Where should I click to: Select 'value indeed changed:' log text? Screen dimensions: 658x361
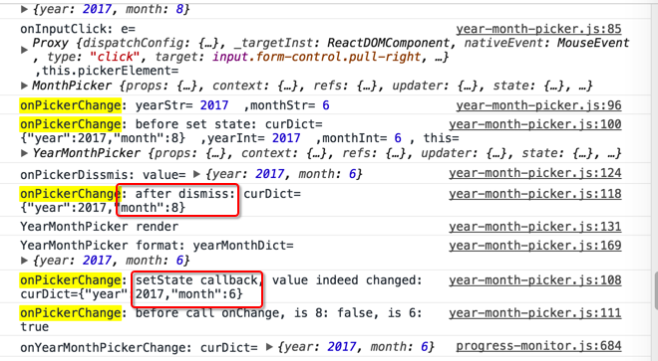point(347,280)
